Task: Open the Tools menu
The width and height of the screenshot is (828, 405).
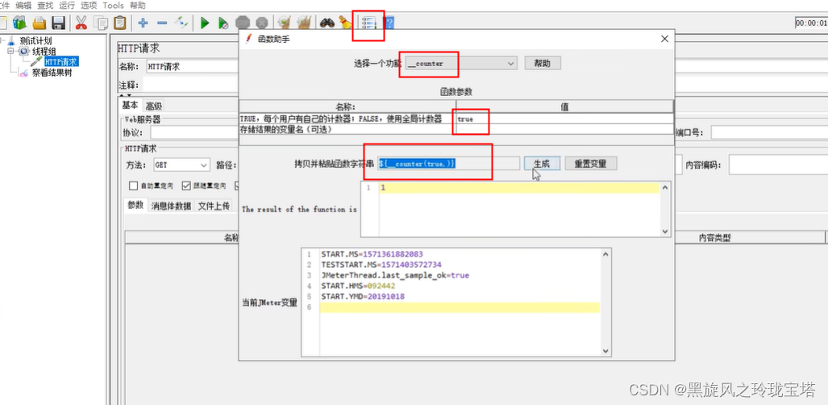Action: 113,6
